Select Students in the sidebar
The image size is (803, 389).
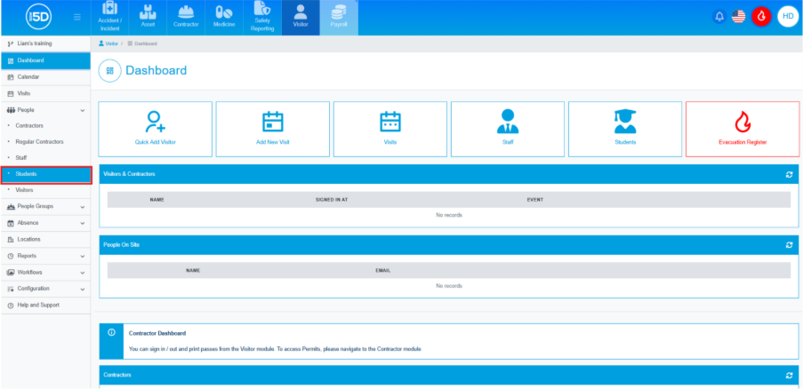click(27, 174)
